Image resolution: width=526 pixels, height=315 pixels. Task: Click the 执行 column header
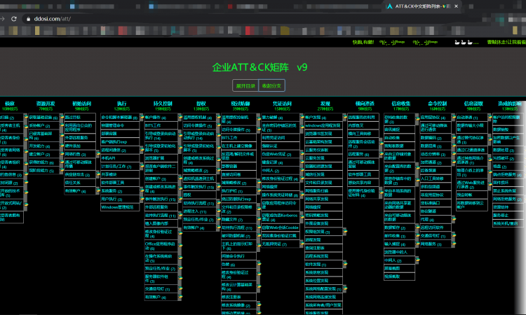click(x=122, y=104)
